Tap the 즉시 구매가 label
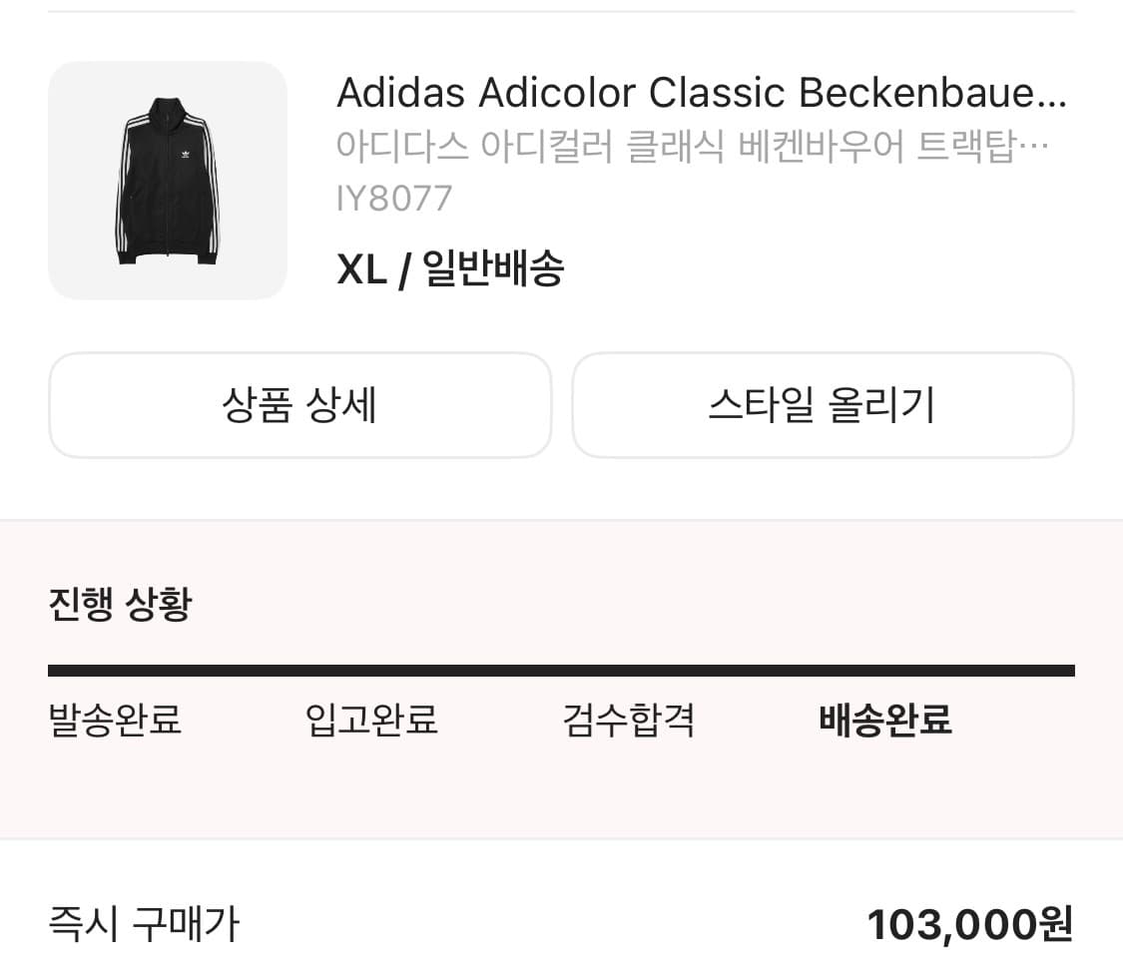This screenshot has width=1123, height=977. pos(144,924)
